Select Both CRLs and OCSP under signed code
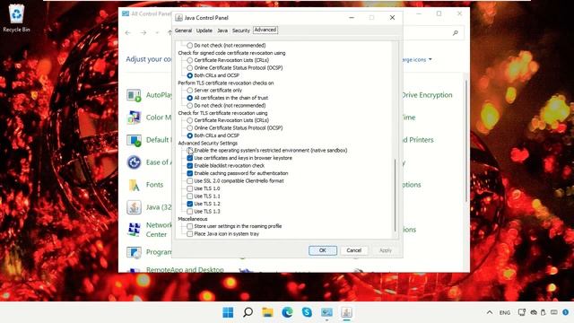The height and width of the screenshot is (323, 574). (x=189, y=75)
